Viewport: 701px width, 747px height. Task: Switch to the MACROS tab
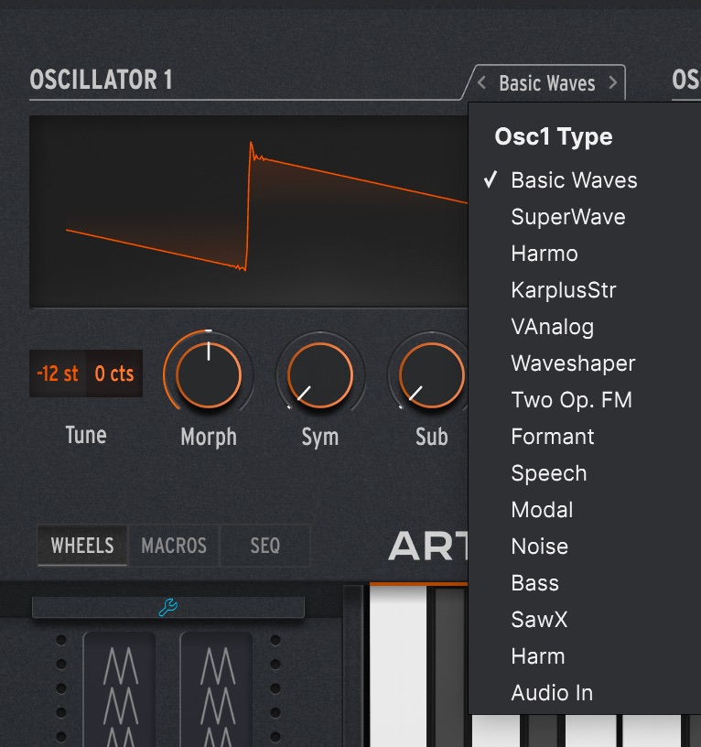174,546
